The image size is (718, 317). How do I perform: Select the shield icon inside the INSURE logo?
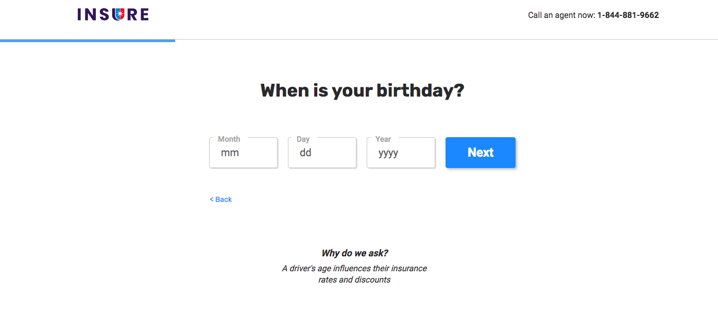click(120, 14)
